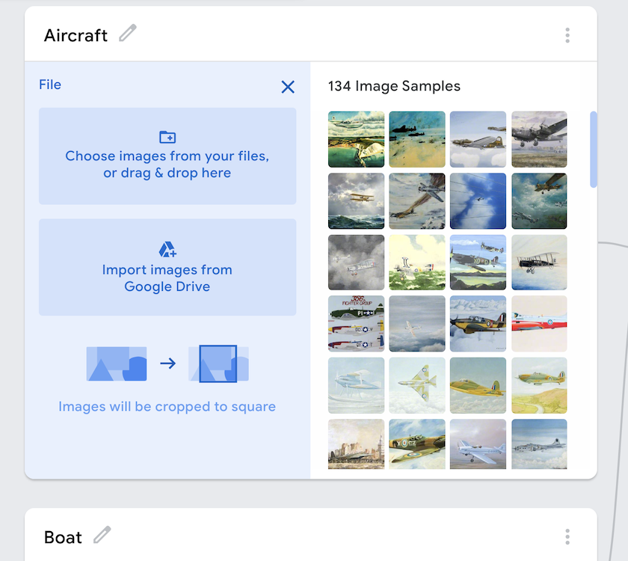Screen dimensions: 628x561
Task: Select the File upload tab
Action: [x=50, y=85]
